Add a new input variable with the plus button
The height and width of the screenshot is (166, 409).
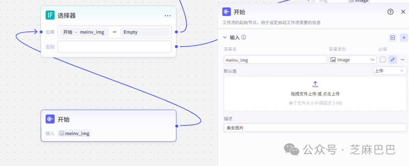click(404, 38)
